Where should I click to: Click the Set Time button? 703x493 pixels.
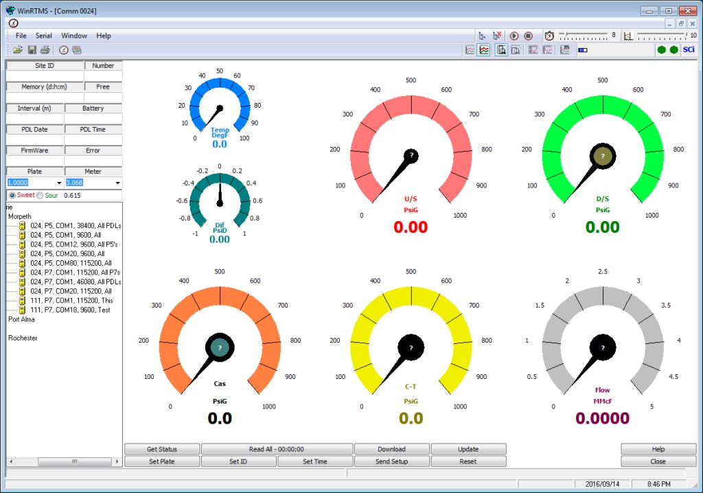pyautogui.click(x=315, y=461)
